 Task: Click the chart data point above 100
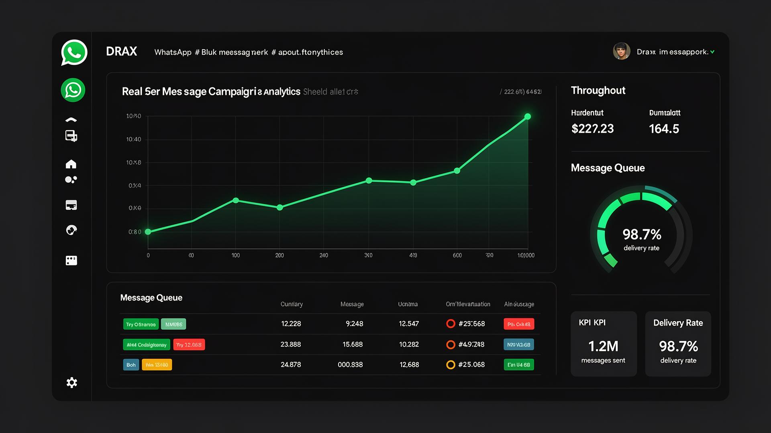(236, 200)
